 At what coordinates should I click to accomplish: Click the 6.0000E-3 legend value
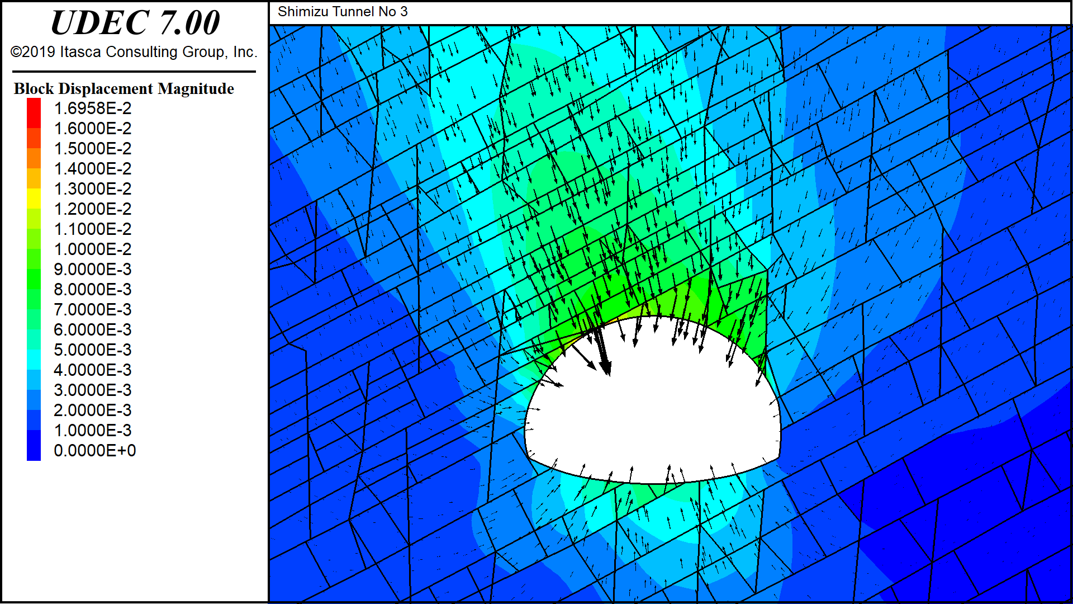pyautogui.click(x=93, y=330)
